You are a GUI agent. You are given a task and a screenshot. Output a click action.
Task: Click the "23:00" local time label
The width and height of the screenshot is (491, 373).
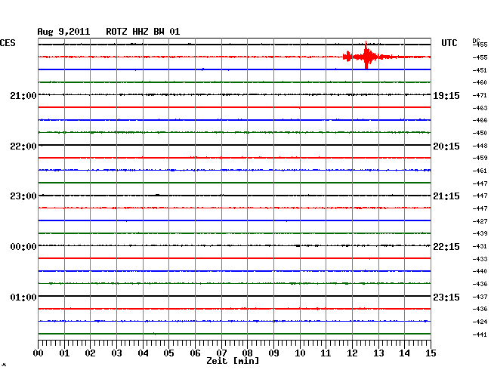point(23,196)
